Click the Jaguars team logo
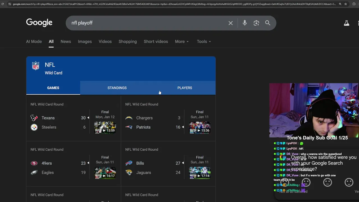359x202 pixels. [x=129, y=173]
